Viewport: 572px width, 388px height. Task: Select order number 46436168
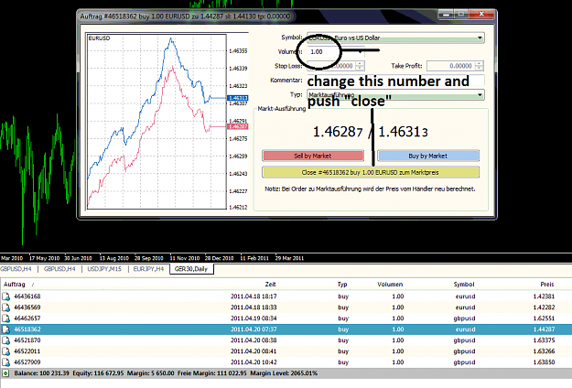[x=27, y=296]
